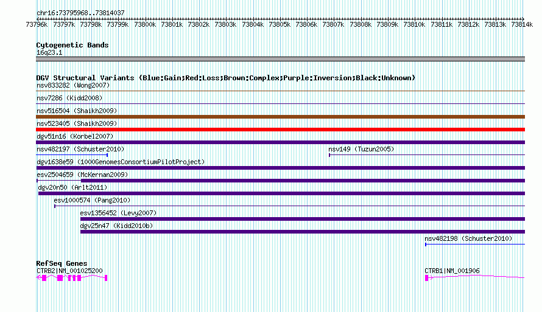Click the dgv20n50 purple variant bar

282,193
